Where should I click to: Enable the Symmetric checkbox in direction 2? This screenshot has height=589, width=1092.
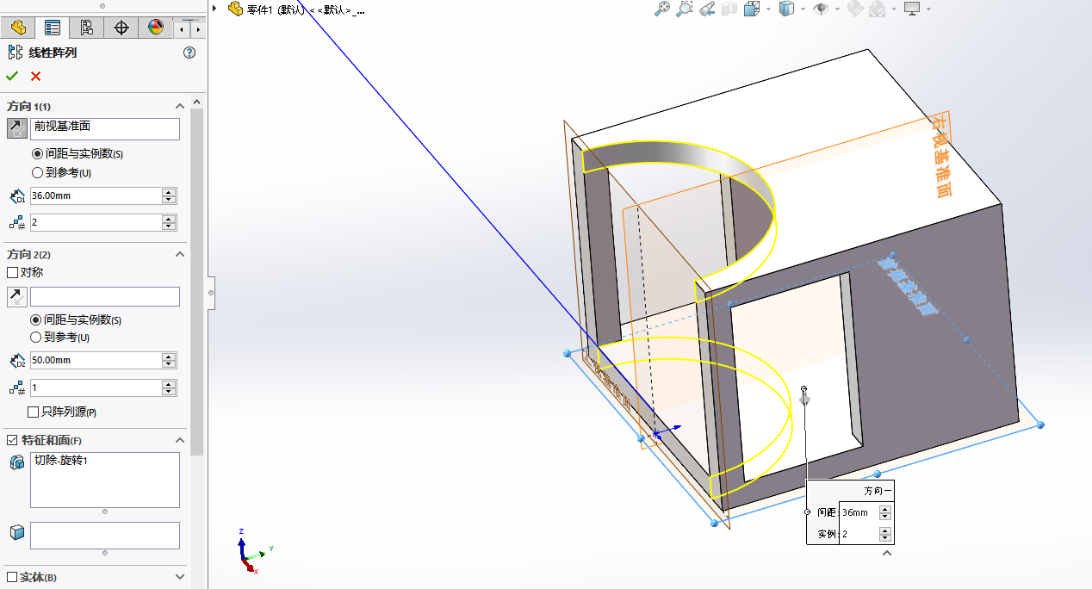click(x=13, y=272)
